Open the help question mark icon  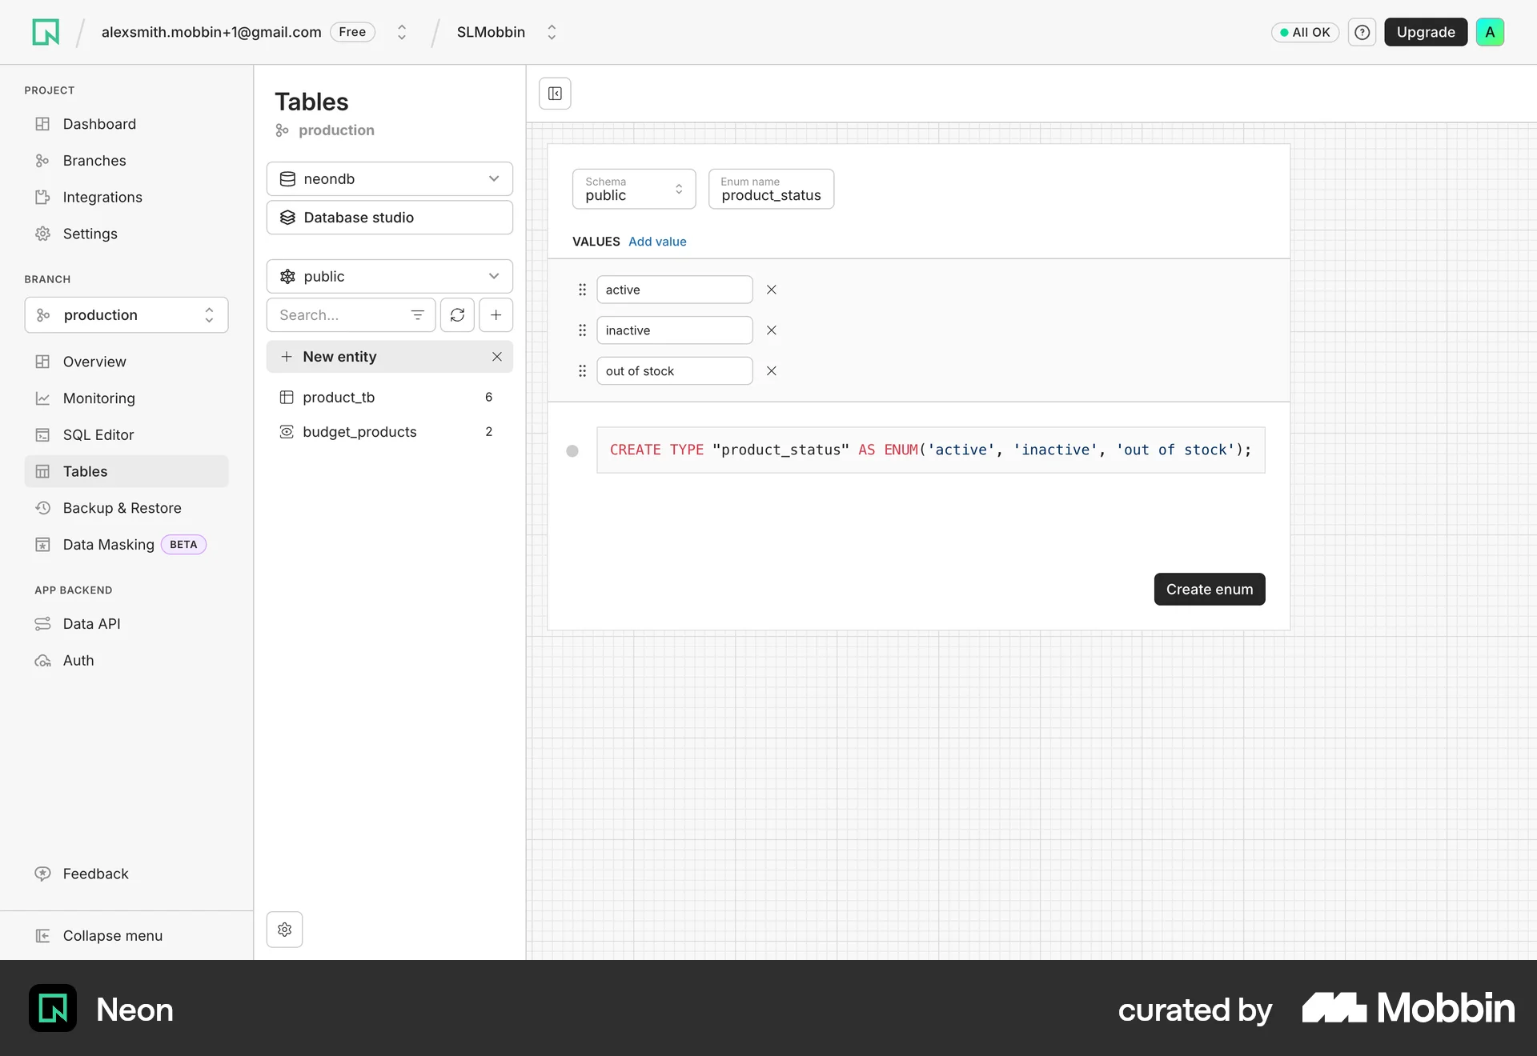pyautogui.click(x=1362, y=32)
